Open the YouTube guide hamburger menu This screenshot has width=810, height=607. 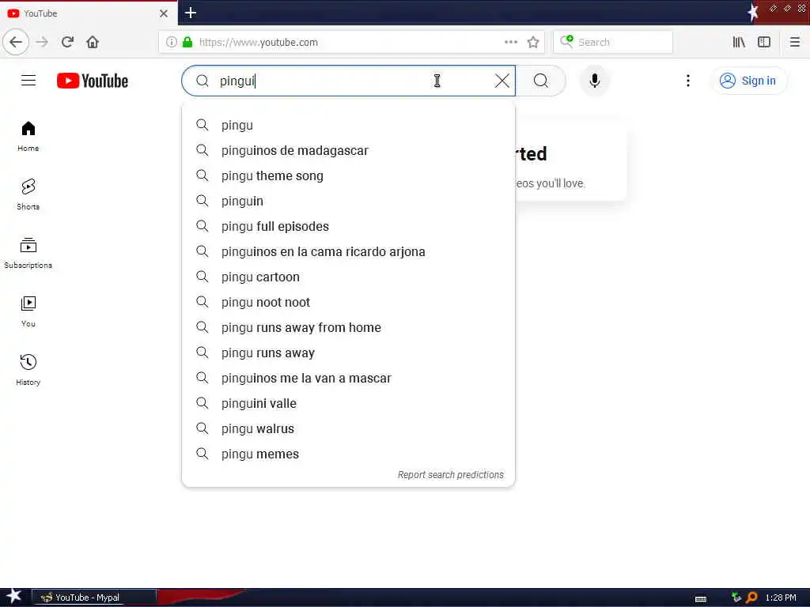pyautogui.click(x=28, y=81)
